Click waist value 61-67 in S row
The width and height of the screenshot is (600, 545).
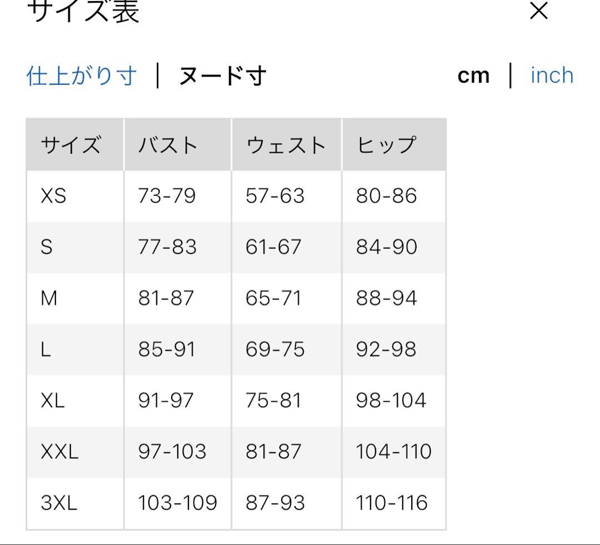[x=273, y=247]
